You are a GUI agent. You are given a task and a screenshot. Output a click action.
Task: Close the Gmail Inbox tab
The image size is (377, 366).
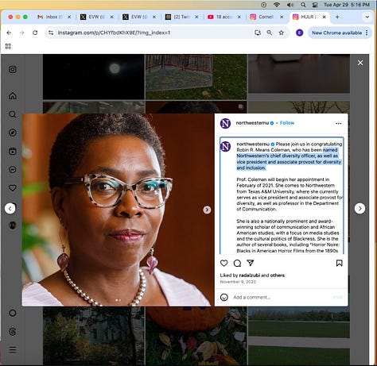click(x=69, y=17)
